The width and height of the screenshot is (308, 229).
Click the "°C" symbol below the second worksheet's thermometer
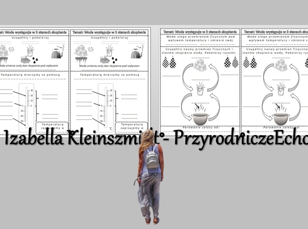pyautogui.click(x=110, y=129)
